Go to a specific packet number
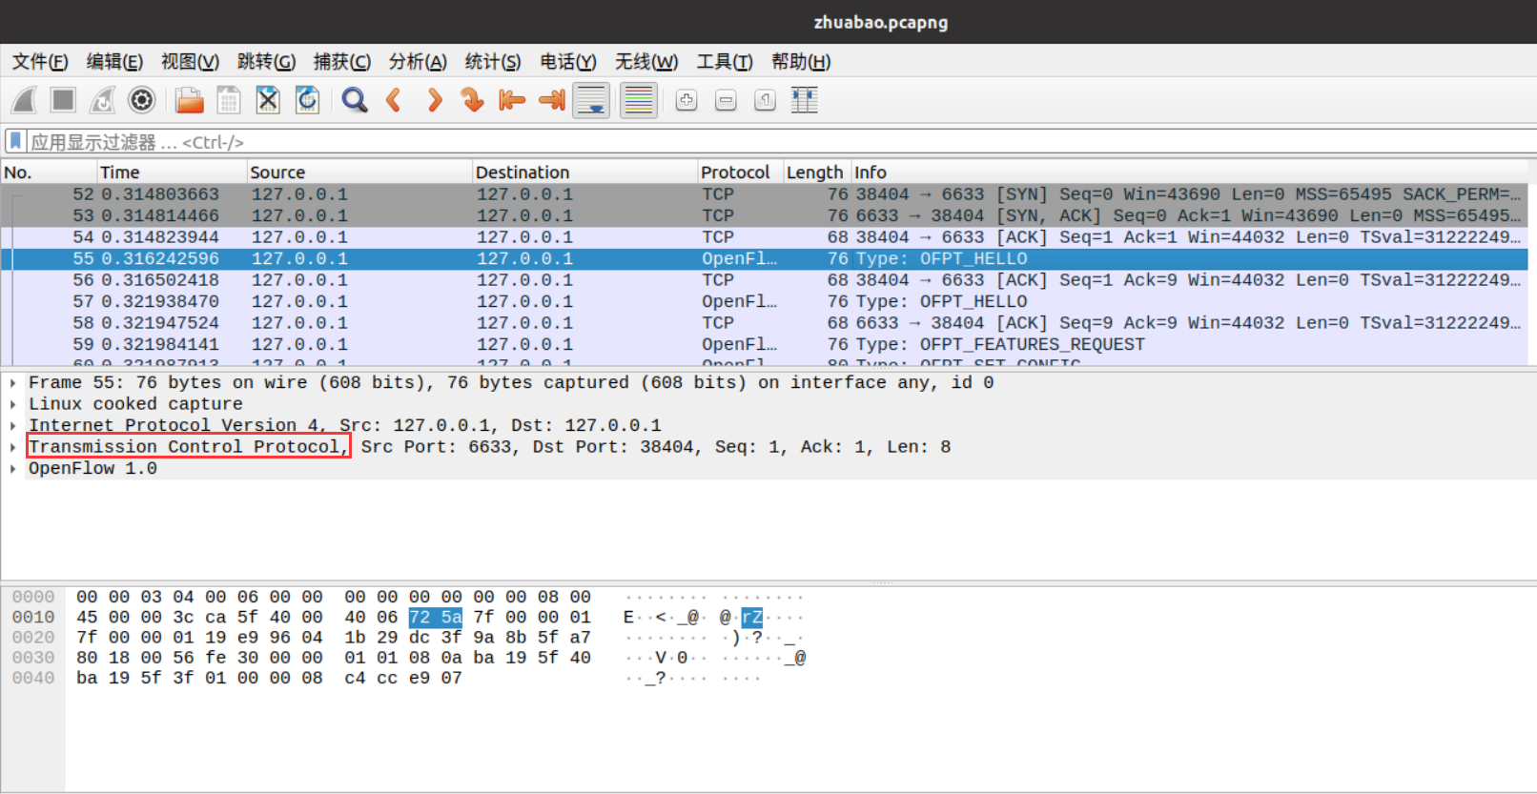The image size is (1537, 794). coord(472,100)
